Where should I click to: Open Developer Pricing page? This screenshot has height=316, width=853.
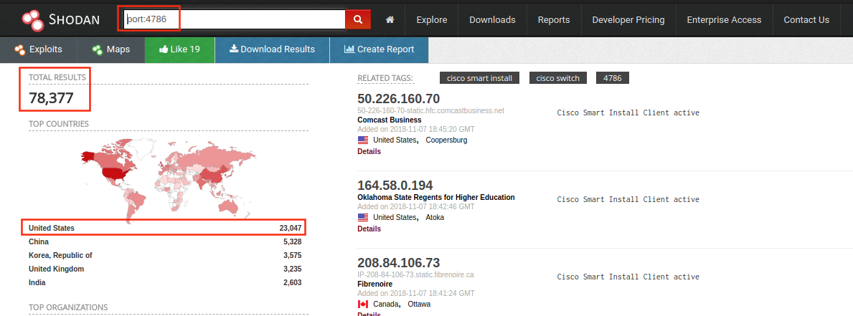(628, 19)
